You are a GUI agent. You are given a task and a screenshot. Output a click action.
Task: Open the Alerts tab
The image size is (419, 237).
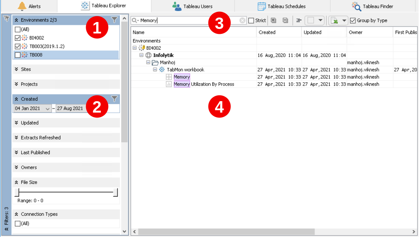[29, 6]
